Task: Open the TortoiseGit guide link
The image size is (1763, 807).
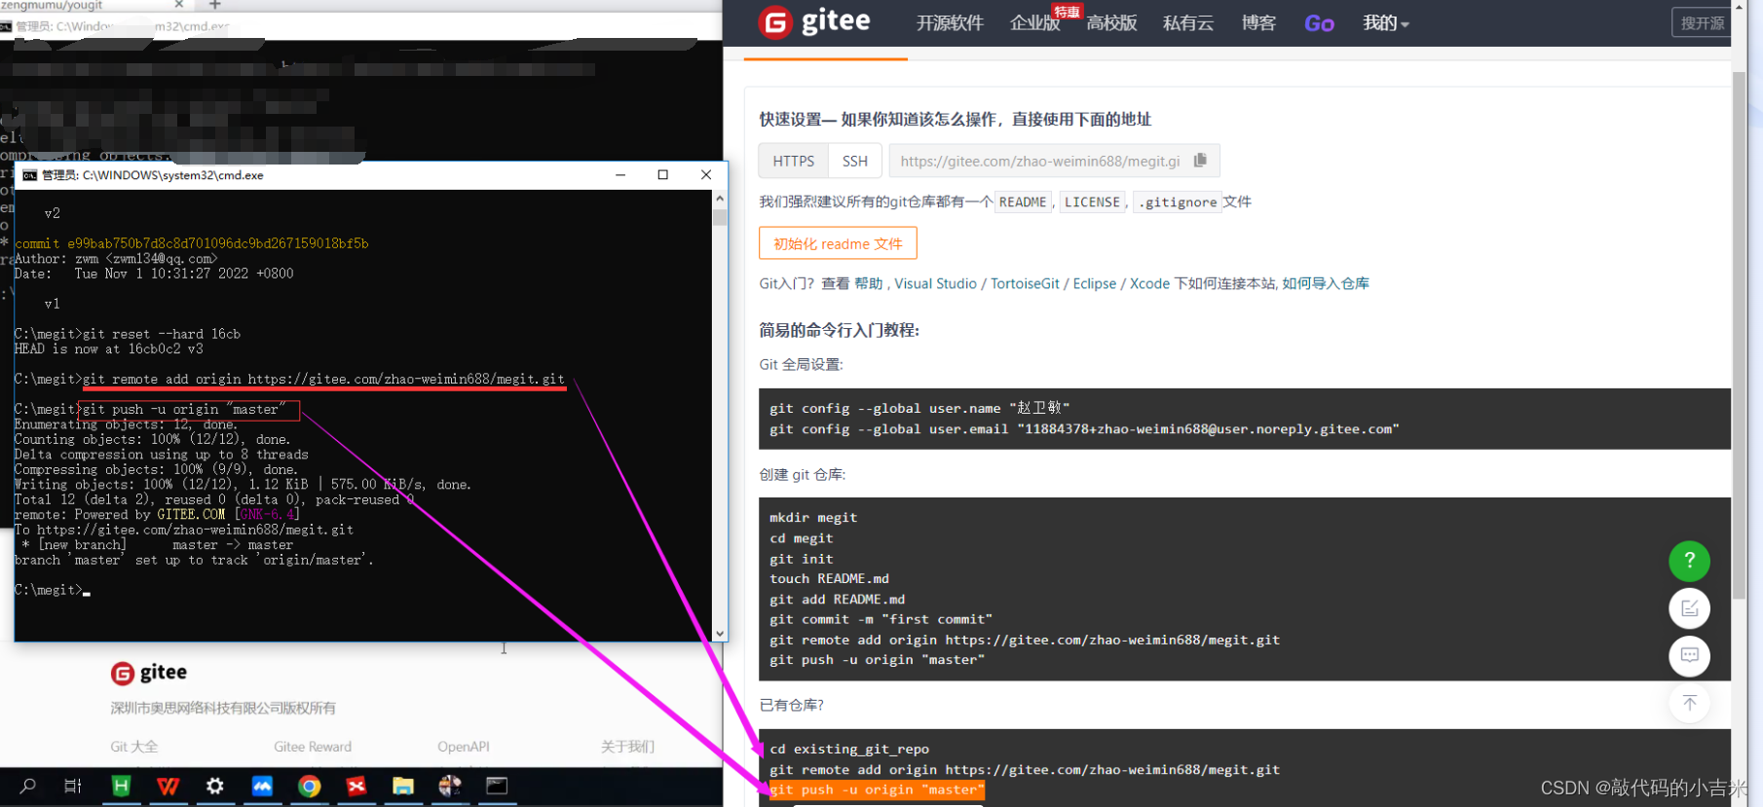Action: 1025,283
